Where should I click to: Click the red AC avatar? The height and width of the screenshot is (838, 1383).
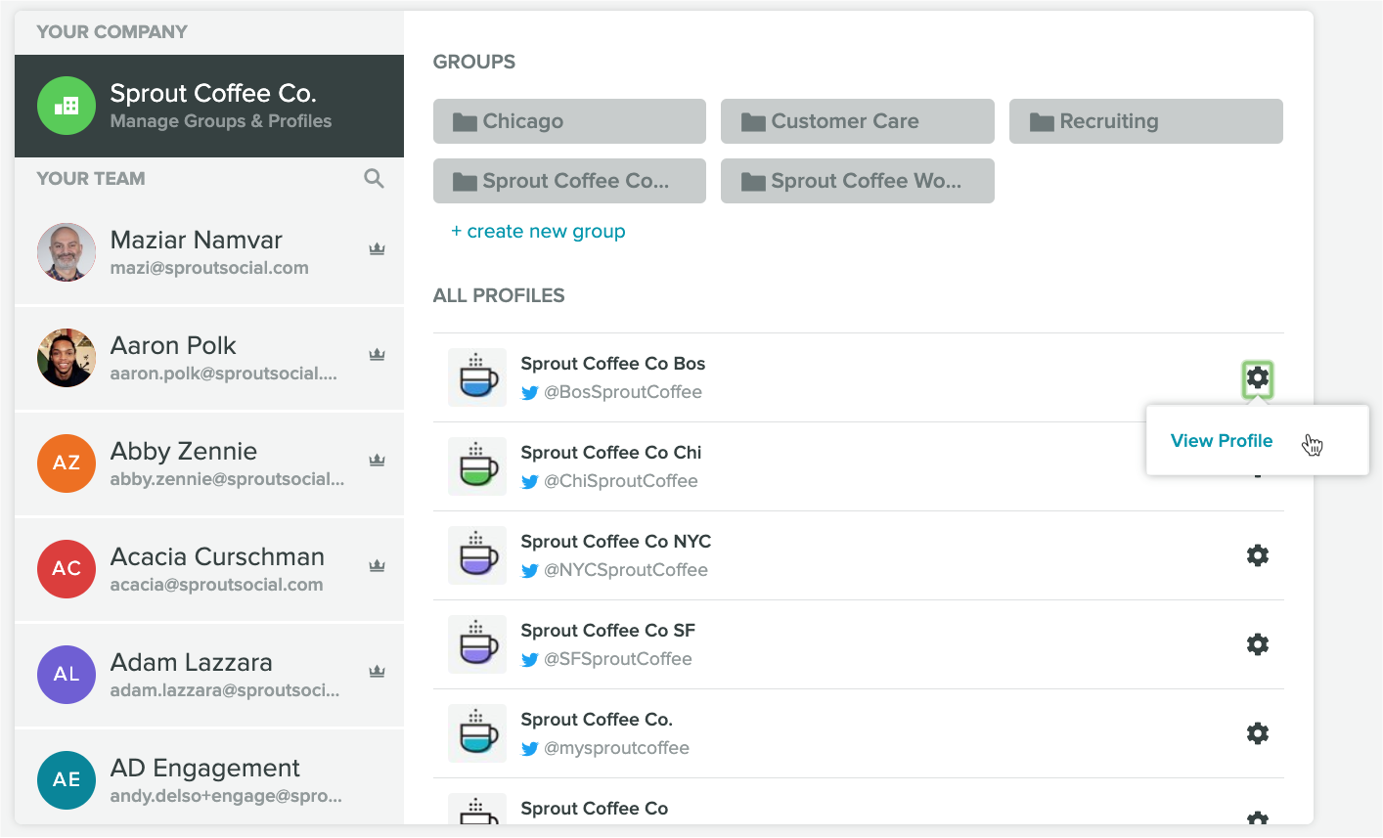pos(67,568)
